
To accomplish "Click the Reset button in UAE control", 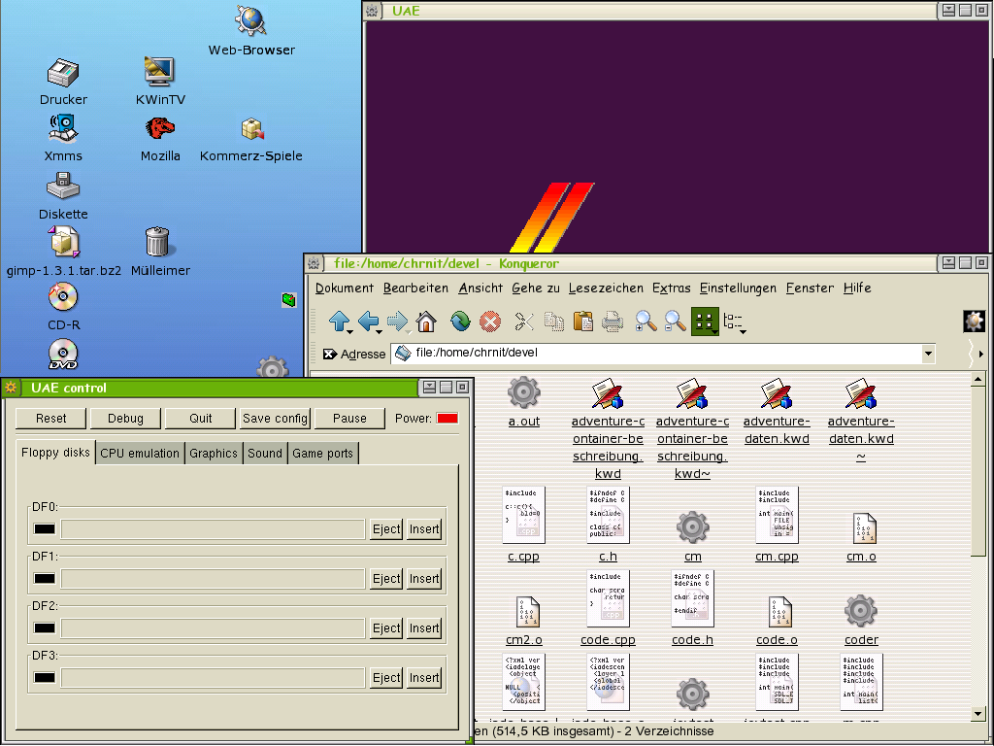I will 50,418.
